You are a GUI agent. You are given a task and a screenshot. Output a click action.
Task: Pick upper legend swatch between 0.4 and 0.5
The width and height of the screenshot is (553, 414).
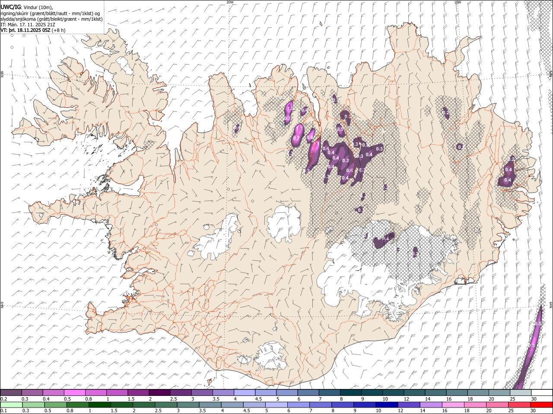(x=54, y=393)
